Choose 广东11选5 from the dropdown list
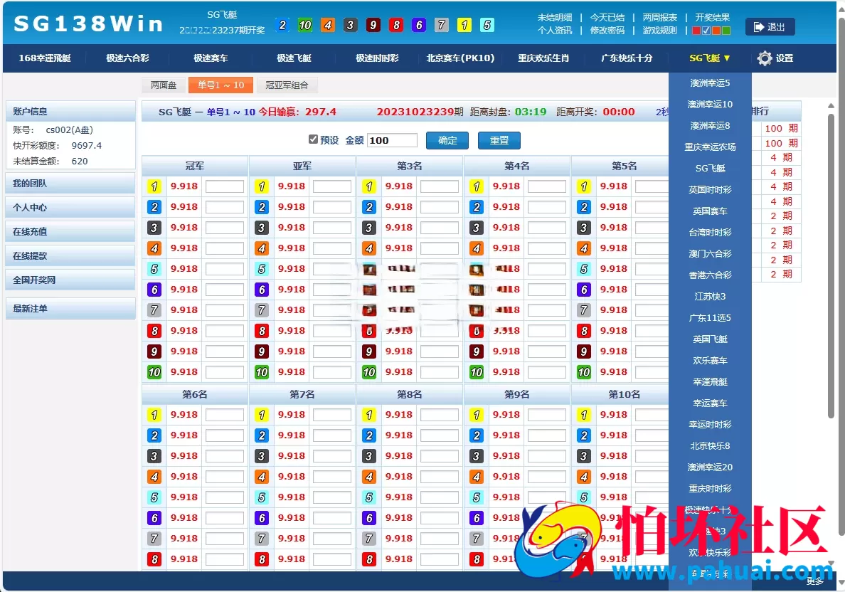This screenshot has width=845, height=592. coord(710,318)
